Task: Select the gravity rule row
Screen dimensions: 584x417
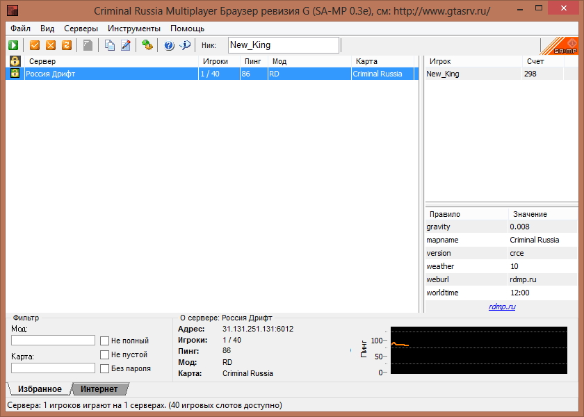Action: coord(501,227)
